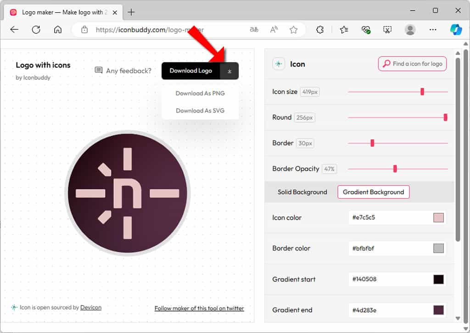Toggle read aloud in address bar
Viewport: 470px width, 333px height.
point(274,30)
